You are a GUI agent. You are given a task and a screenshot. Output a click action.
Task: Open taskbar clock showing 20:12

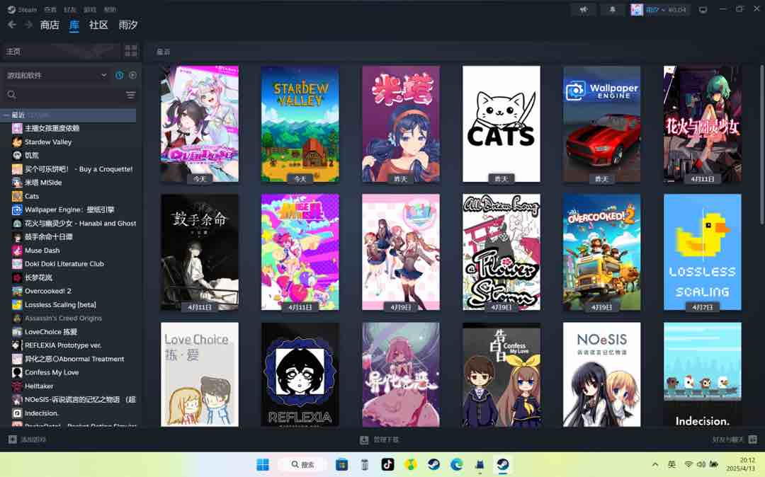(741, 464)
